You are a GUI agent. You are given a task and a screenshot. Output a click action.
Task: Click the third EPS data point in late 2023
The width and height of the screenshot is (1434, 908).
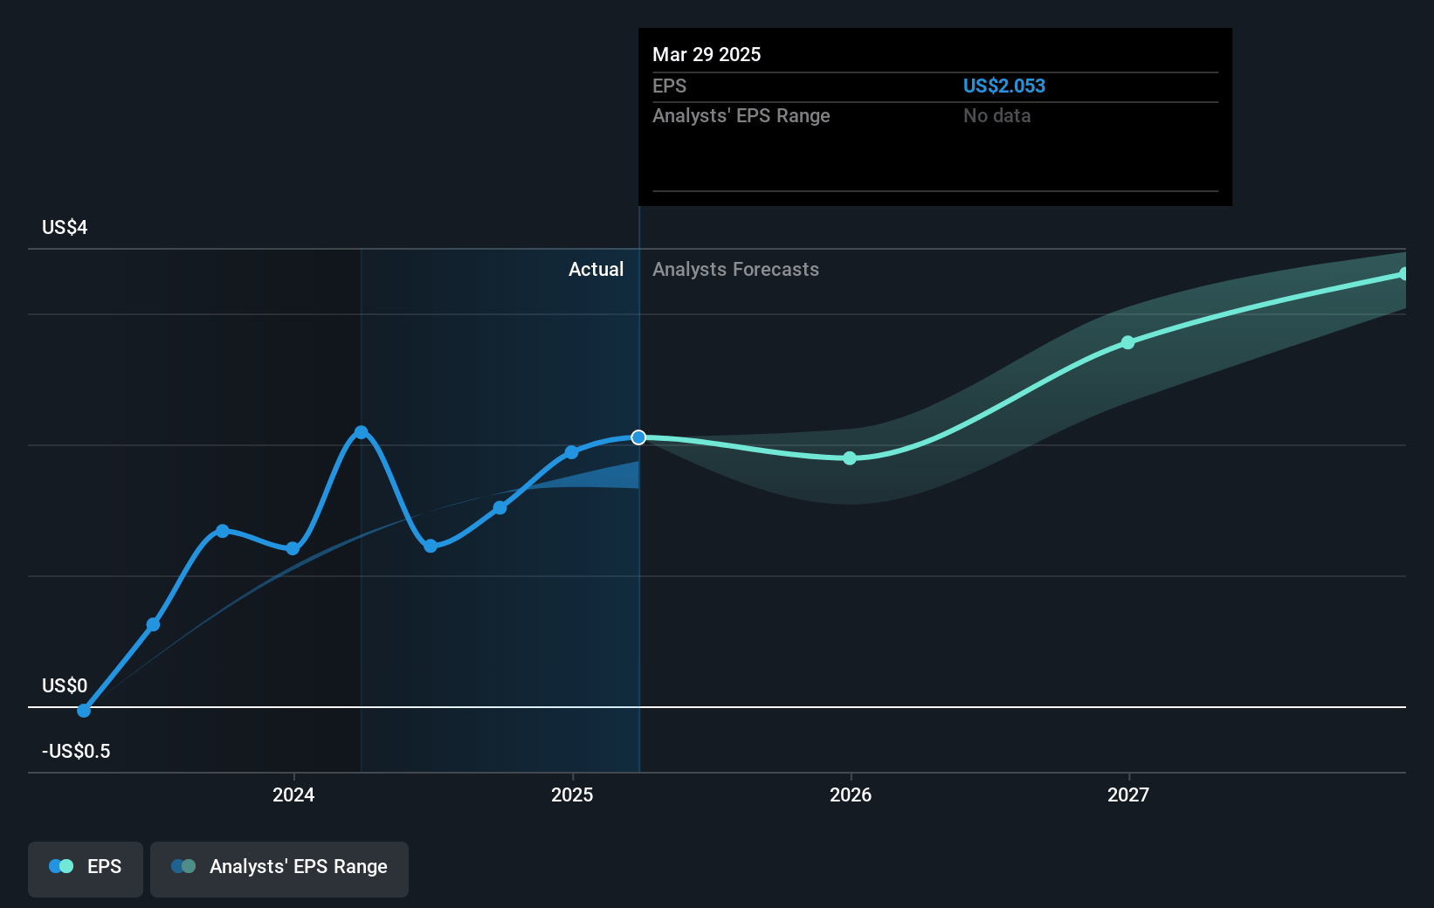pyautogui.click(x=223, y=531)
